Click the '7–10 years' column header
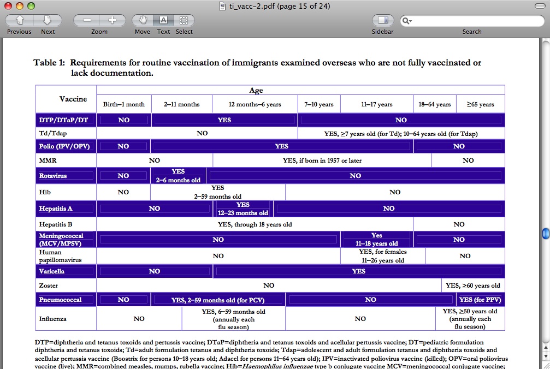The image size is (550, 369). click(x=319, y=104)
